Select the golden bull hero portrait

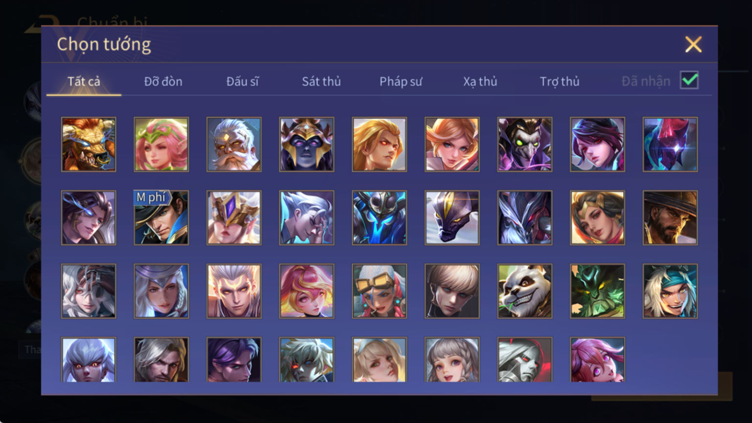point(89,144)
